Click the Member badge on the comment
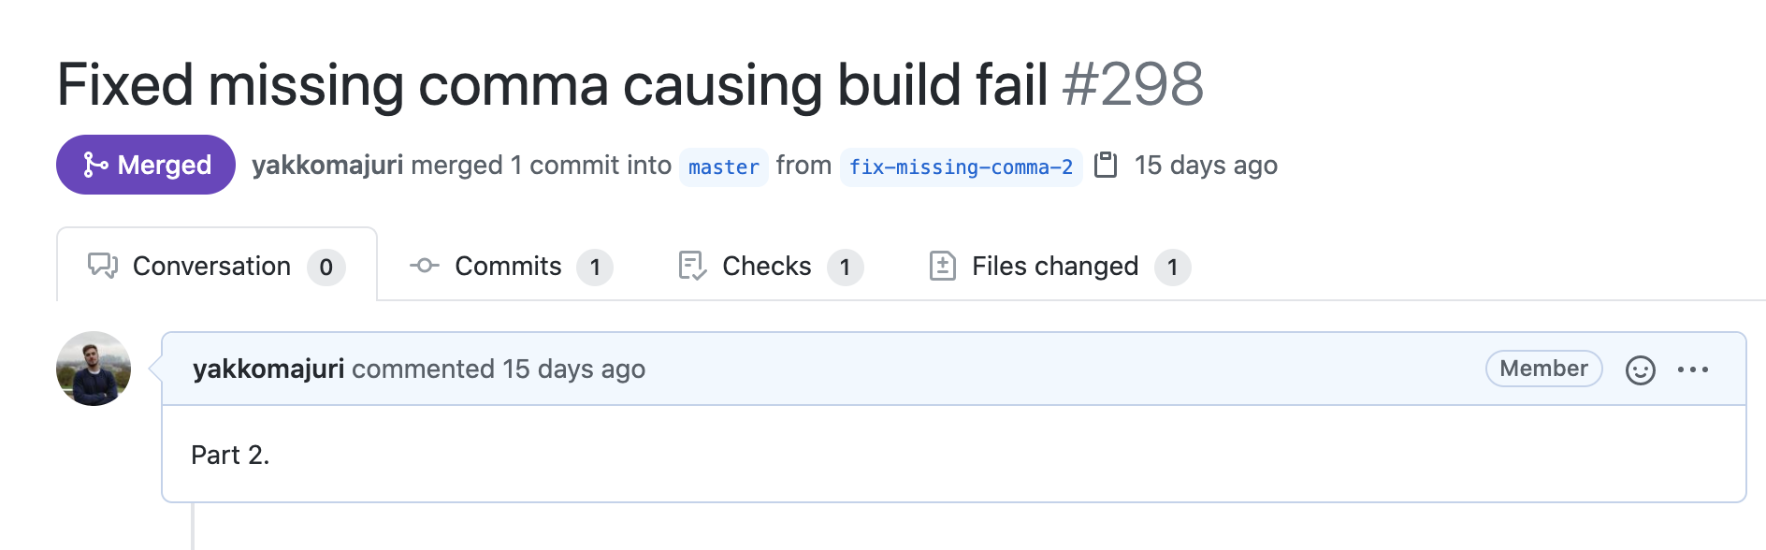 point(1543,369)
